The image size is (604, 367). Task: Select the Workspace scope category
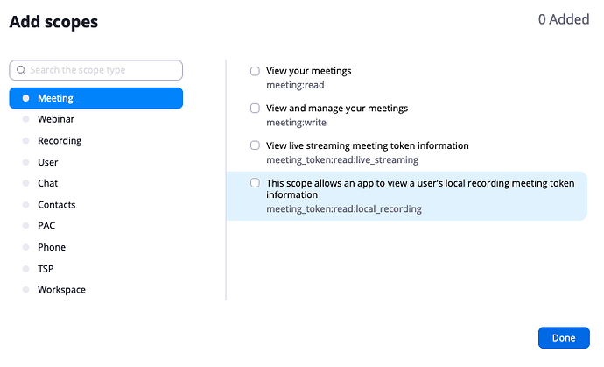click(x=61, y=290)
